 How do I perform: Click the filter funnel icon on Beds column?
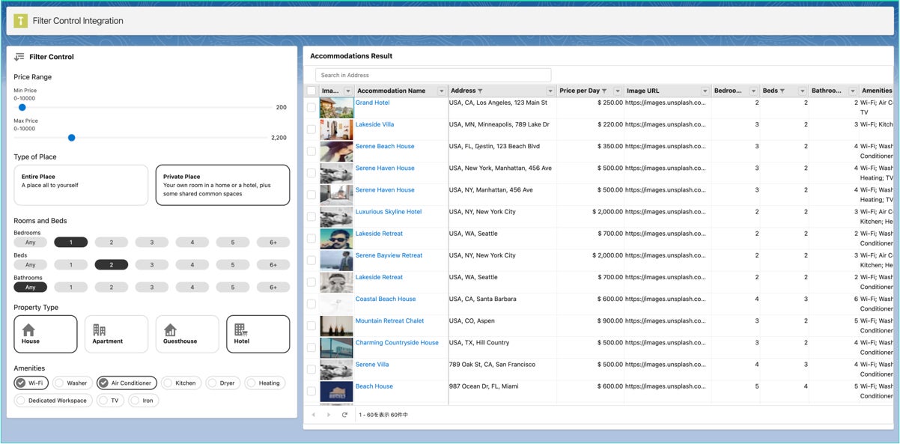[x=782, y=91]
